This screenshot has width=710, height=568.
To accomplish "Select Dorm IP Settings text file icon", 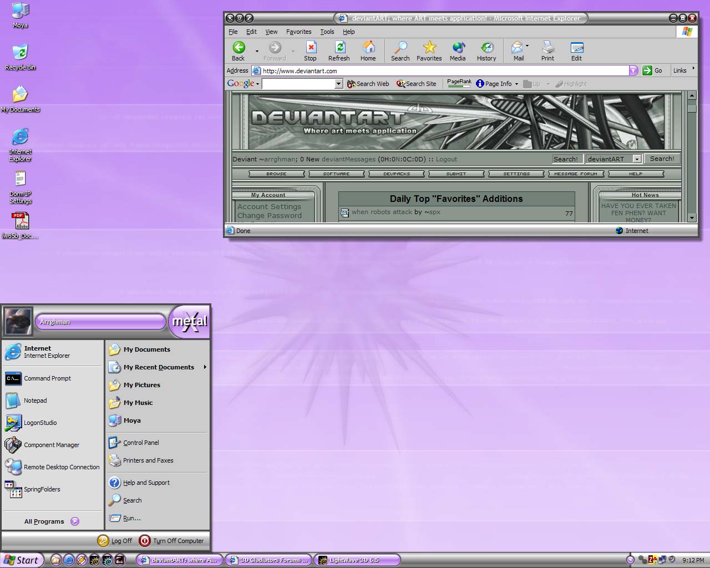I will point(21,187).
